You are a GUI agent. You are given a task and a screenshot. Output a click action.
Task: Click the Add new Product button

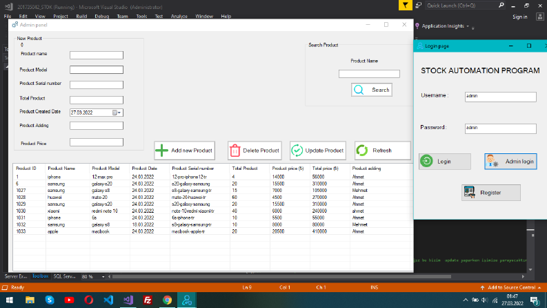point(185,151)
